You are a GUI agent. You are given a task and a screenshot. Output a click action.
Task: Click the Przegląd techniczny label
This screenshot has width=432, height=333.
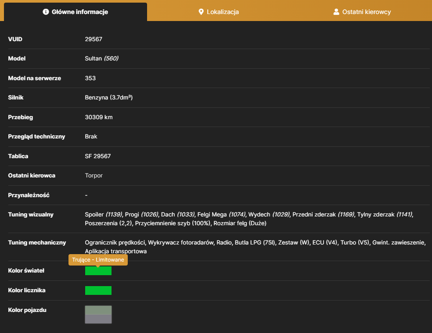coord(36,137)
